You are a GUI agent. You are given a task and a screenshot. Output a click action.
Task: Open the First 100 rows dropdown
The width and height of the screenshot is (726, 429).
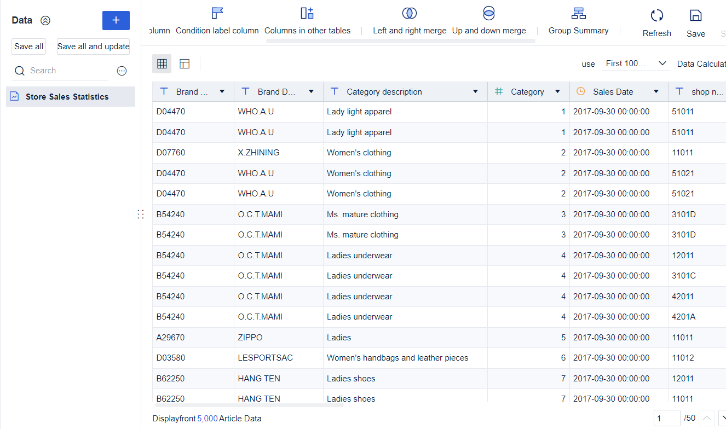635,63
